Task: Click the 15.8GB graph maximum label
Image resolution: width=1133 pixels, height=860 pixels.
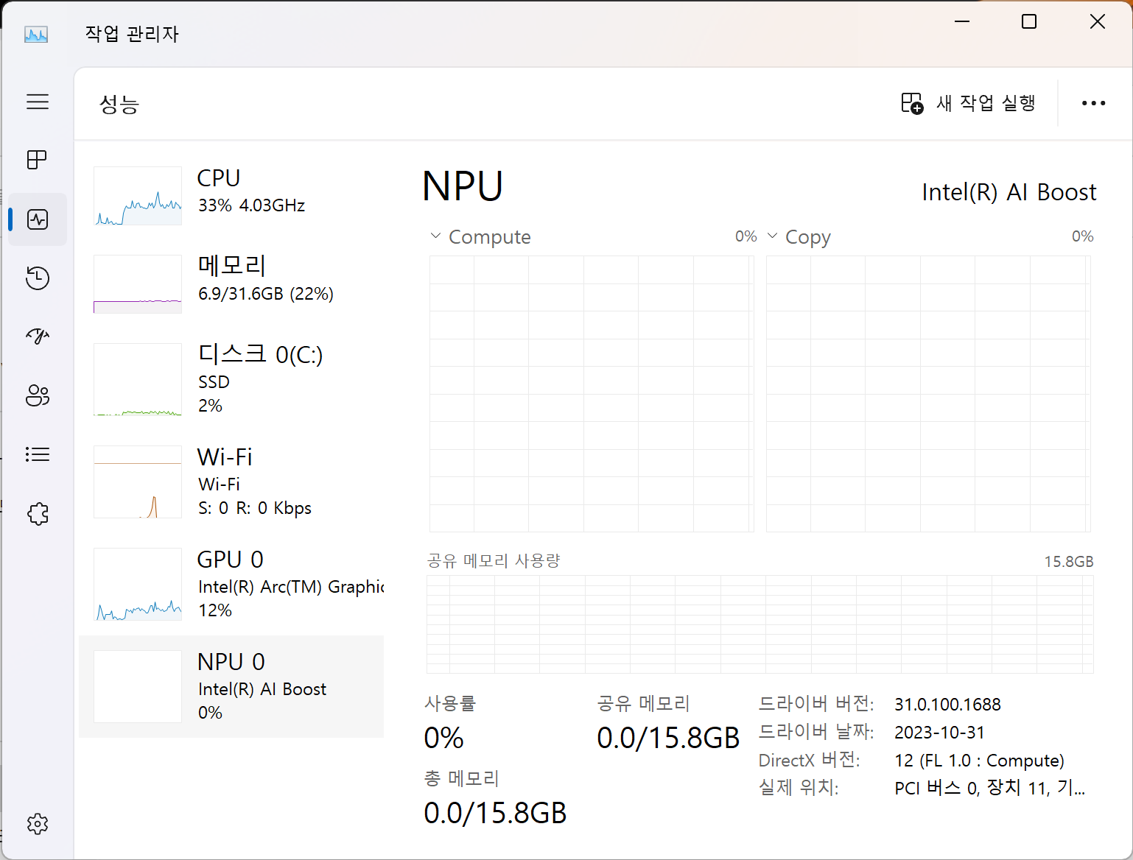Action: [1068, 562]
